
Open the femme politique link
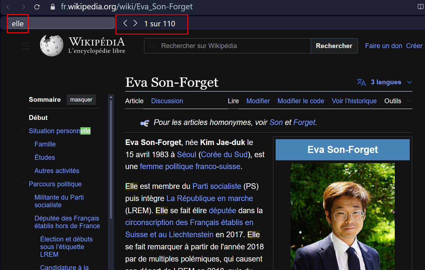click(166, 167)
